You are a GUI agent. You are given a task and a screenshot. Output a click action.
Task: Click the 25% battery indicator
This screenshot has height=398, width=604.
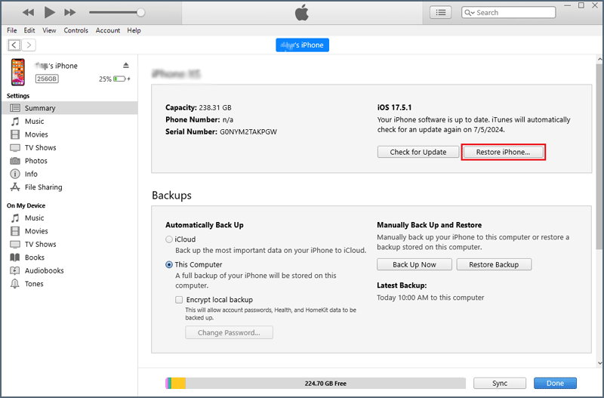pos(115,79)
